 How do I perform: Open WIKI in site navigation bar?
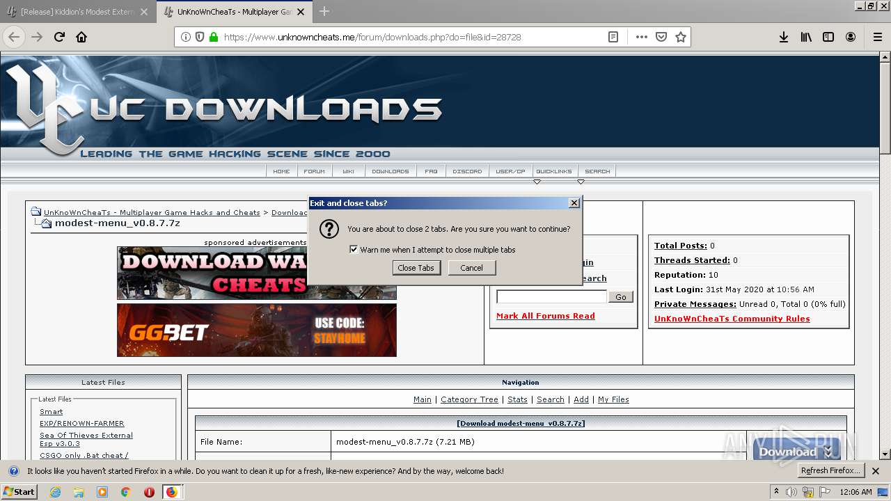348,171
